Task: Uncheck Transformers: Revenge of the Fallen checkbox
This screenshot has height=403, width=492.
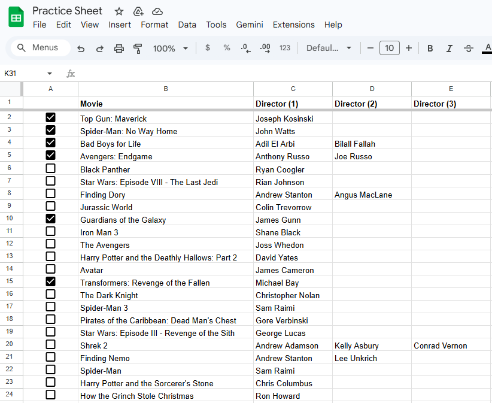Action: pos(50,281)
